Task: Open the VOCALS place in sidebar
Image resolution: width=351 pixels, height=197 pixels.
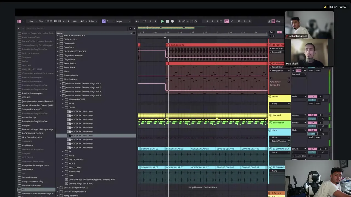Action: click(x=26, y=97)
